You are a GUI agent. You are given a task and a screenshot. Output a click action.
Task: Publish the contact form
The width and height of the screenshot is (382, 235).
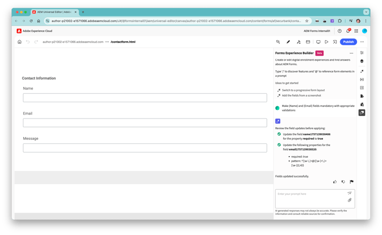348,42
